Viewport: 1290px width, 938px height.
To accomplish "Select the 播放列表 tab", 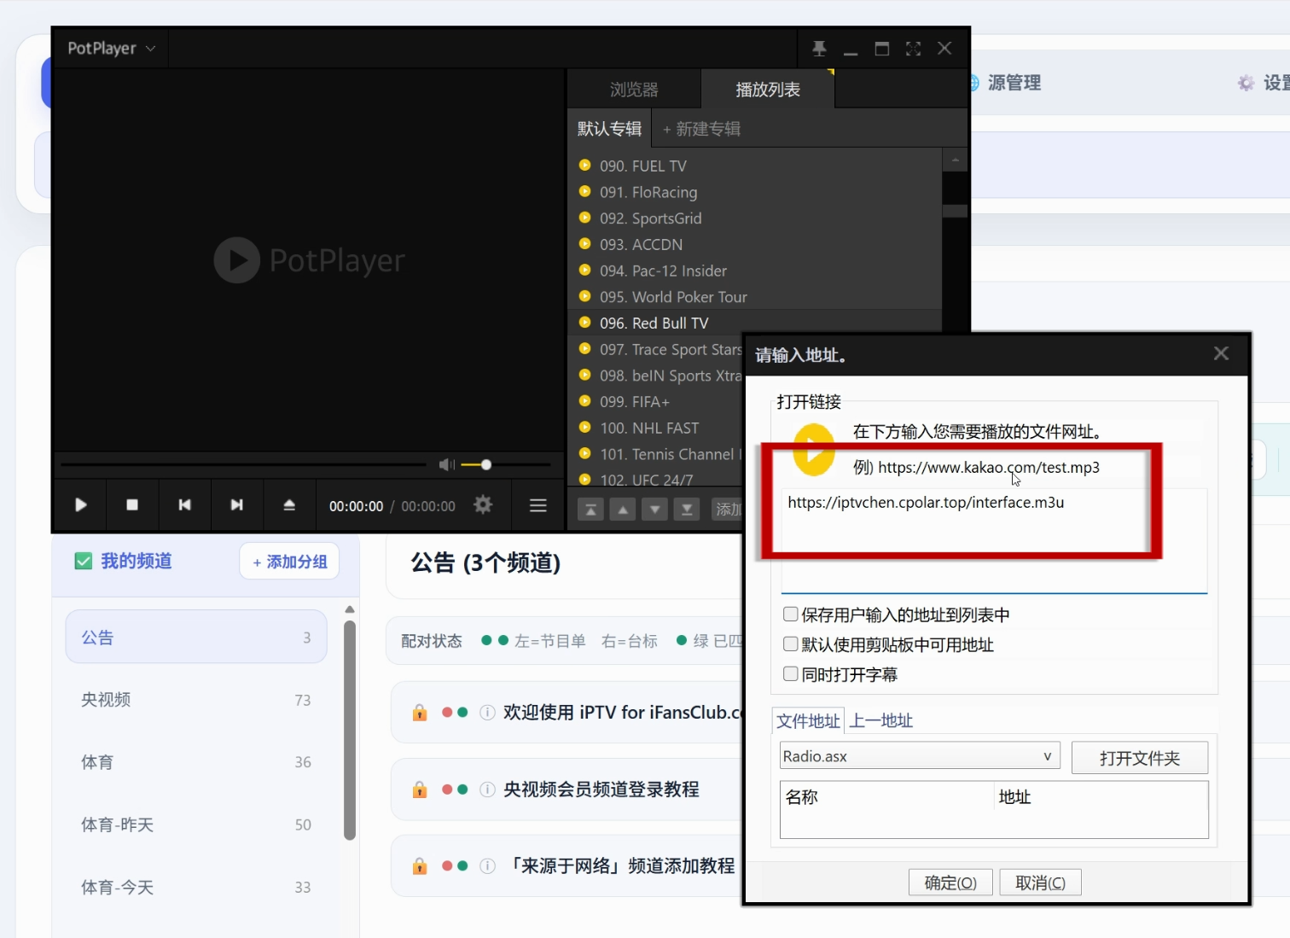I will (768, 90).
